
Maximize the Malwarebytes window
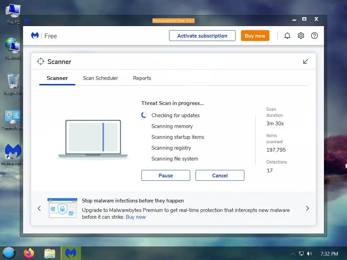(304, 19)
